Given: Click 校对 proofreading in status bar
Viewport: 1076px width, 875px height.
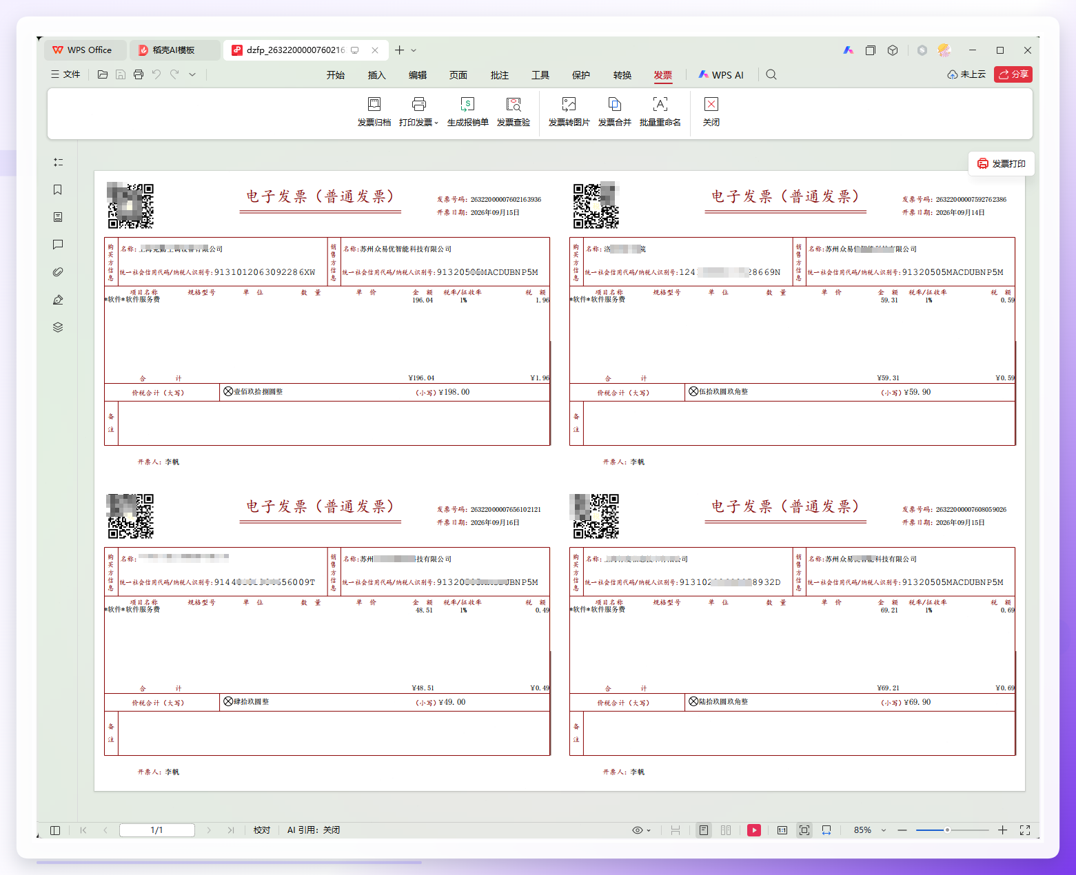Looking at the screenshot, I should click(262, 830).
